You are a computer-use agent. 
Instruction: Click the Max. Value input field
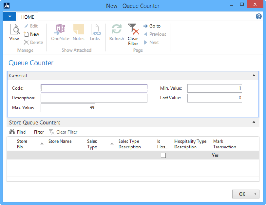point(68,108)
